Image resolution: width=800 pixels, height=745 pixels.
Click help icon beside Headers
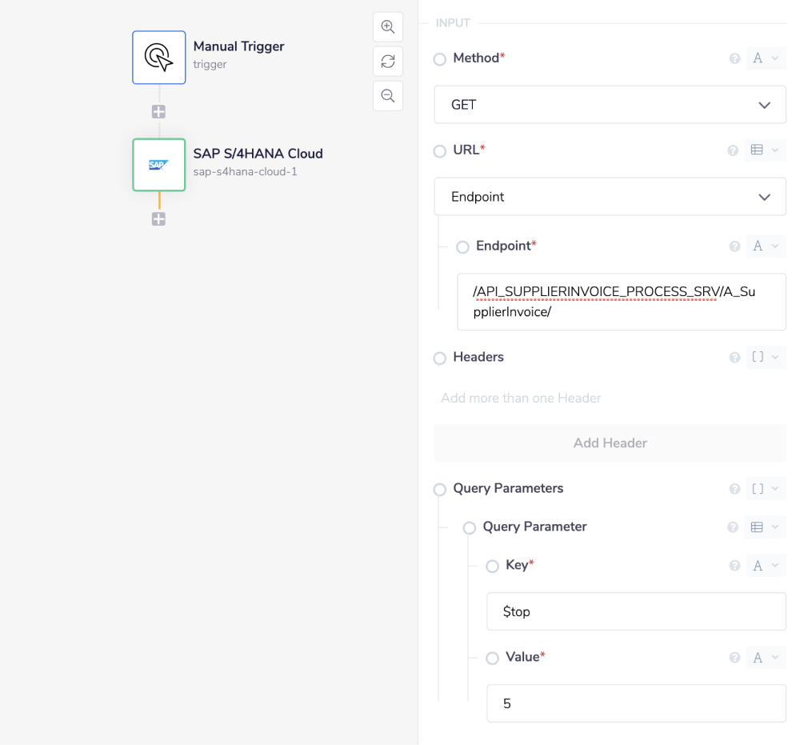tap(734, 358)
